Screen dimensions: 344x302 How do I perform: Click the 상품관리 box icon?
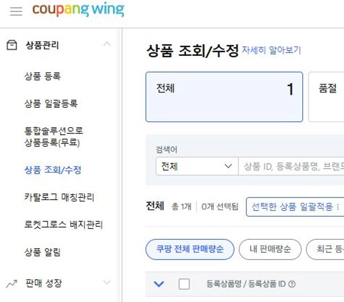pyautogui.click(x=12, y=45)
